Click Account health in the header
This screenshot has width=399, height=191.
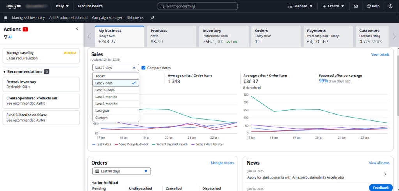click(x=90, y=6)
